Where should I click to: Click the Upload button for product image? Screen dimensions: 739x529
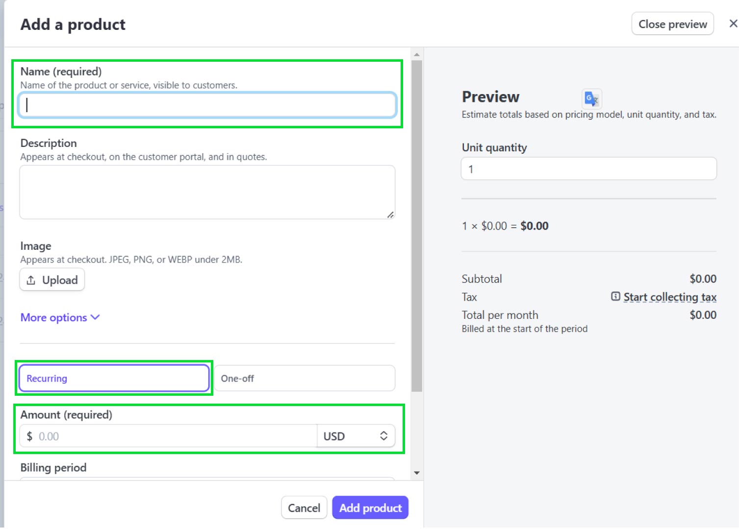coord(51,279)
